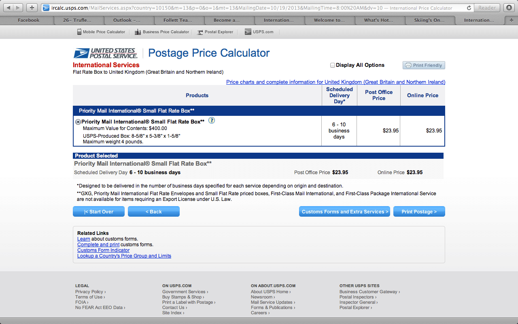Click the 6 - 10 business days table cell

339,131
